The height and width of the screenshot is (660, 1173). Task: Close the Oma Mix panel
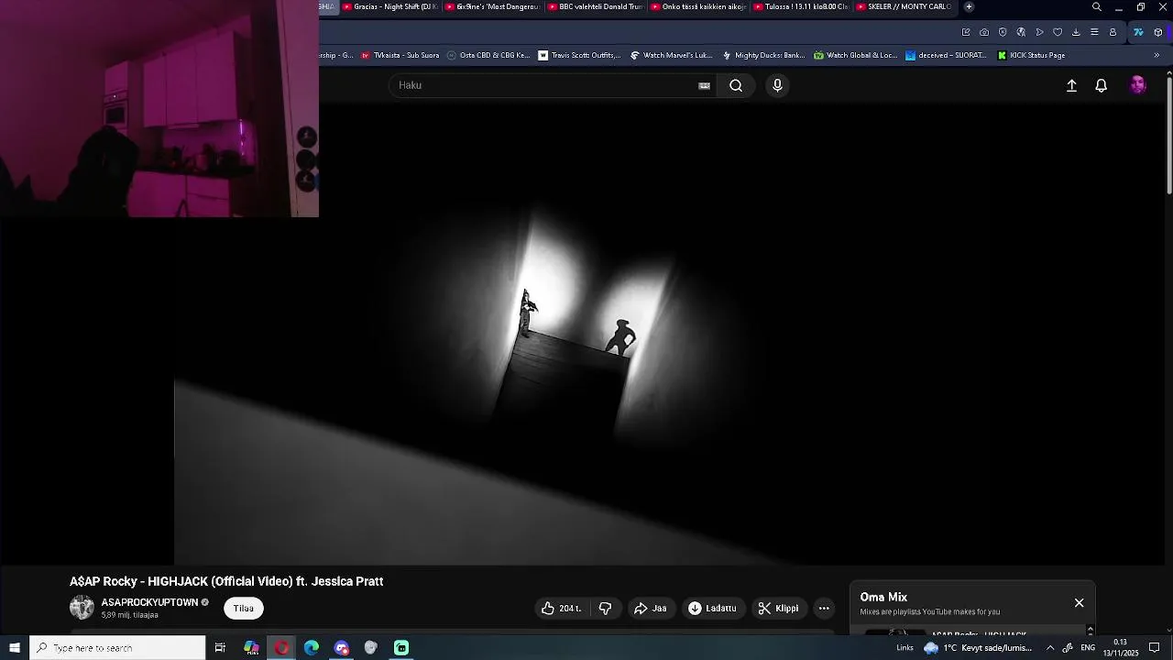tap(1079, 602)
